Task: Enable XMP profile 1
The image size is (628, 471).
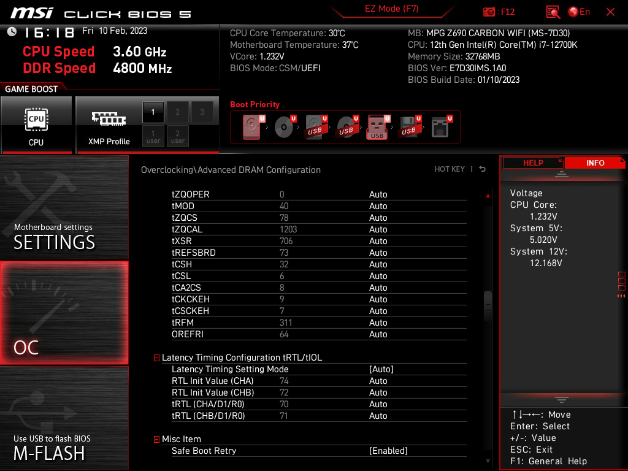Action: pyautogui.click(x=153, y=112)
